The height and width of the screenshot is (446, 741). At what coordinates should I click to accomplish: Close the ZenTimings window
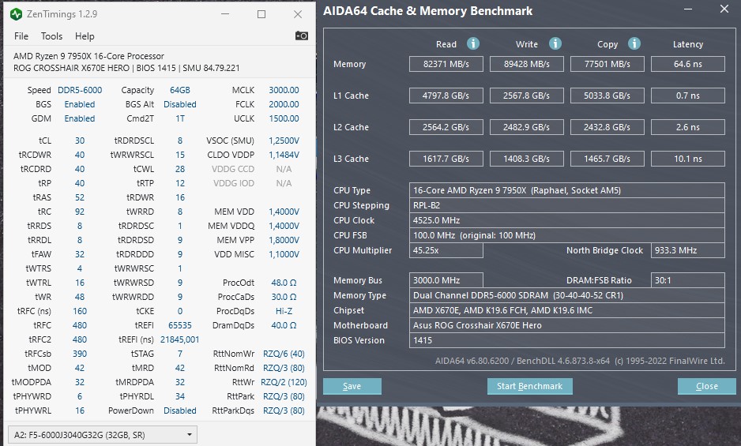(x=298, y=14)
